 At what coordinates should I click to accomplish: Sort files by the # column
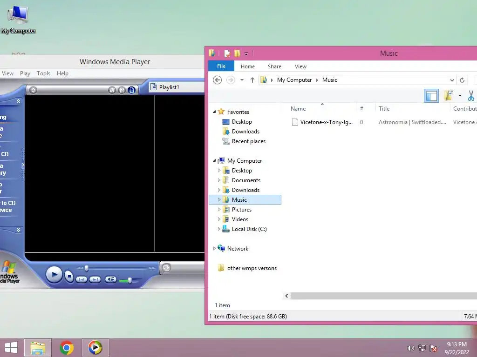tap(361, 109)
